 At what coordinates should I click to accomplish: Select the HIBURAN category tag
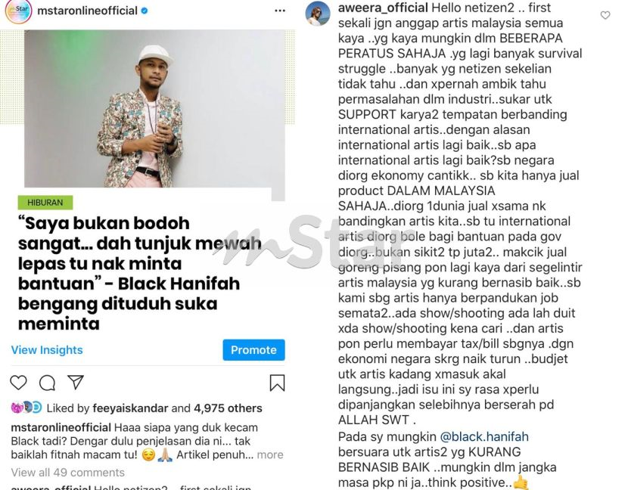pyautogui.click(x=45, y=203)
